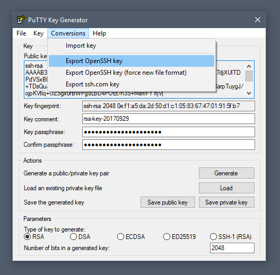This screenshot has height=275, width=280.
Task: Click the Conversions menu
Action: [68, 33]
